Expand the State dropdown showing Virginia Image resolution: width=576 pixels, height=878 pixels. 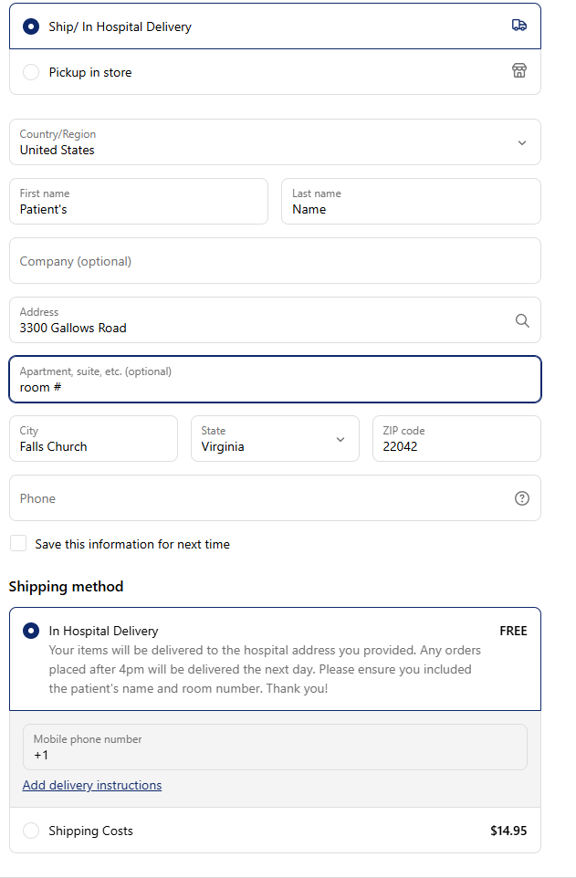(274, 439)
